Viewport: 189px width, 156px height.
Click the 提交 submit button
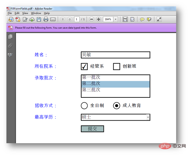coord(92,129)
